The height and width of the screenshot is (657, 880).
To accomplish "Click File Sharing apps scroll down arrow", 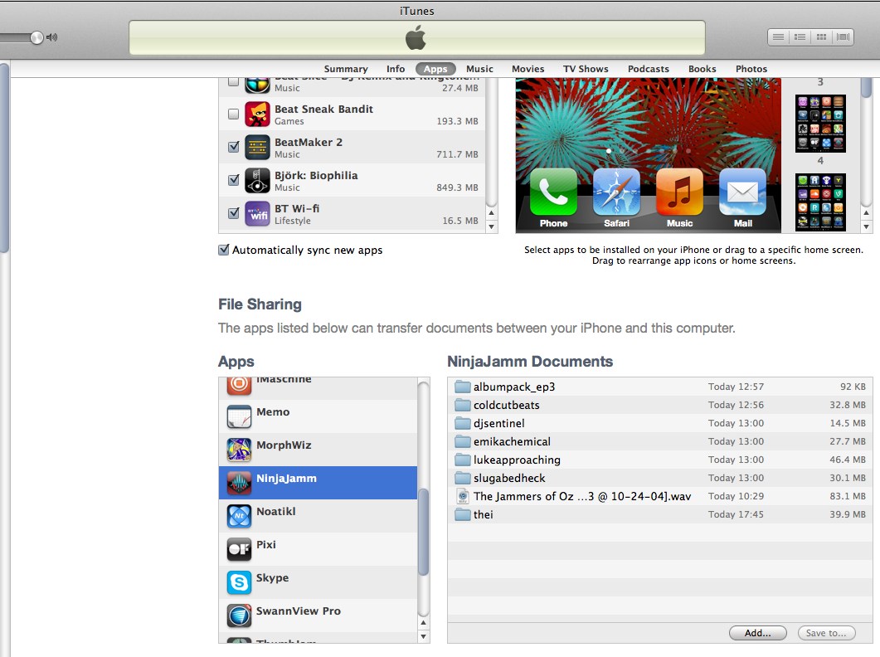I will (424, 637).
